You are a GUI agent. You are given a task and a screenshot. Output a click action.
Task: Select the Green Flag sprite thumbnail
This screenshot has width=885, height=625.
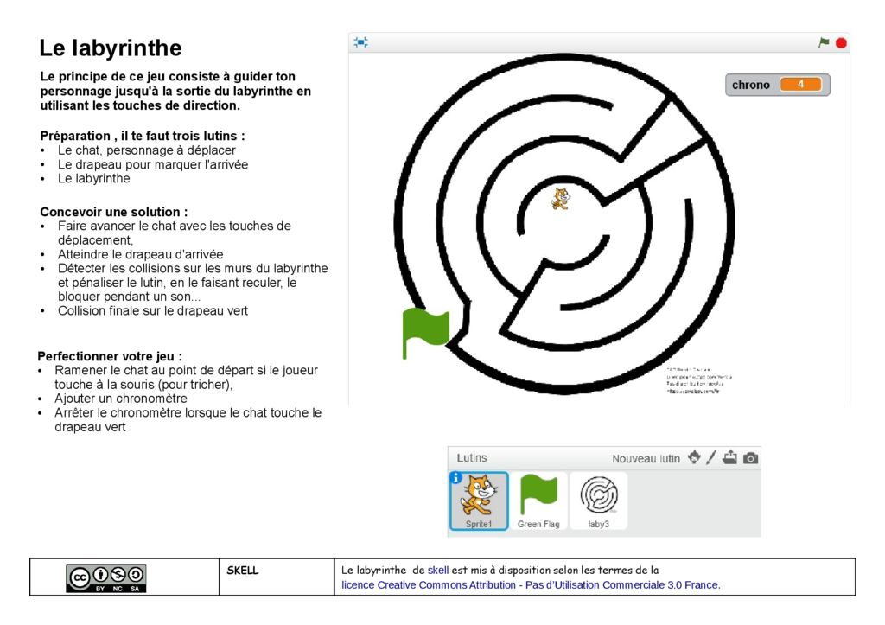point(538,500)
